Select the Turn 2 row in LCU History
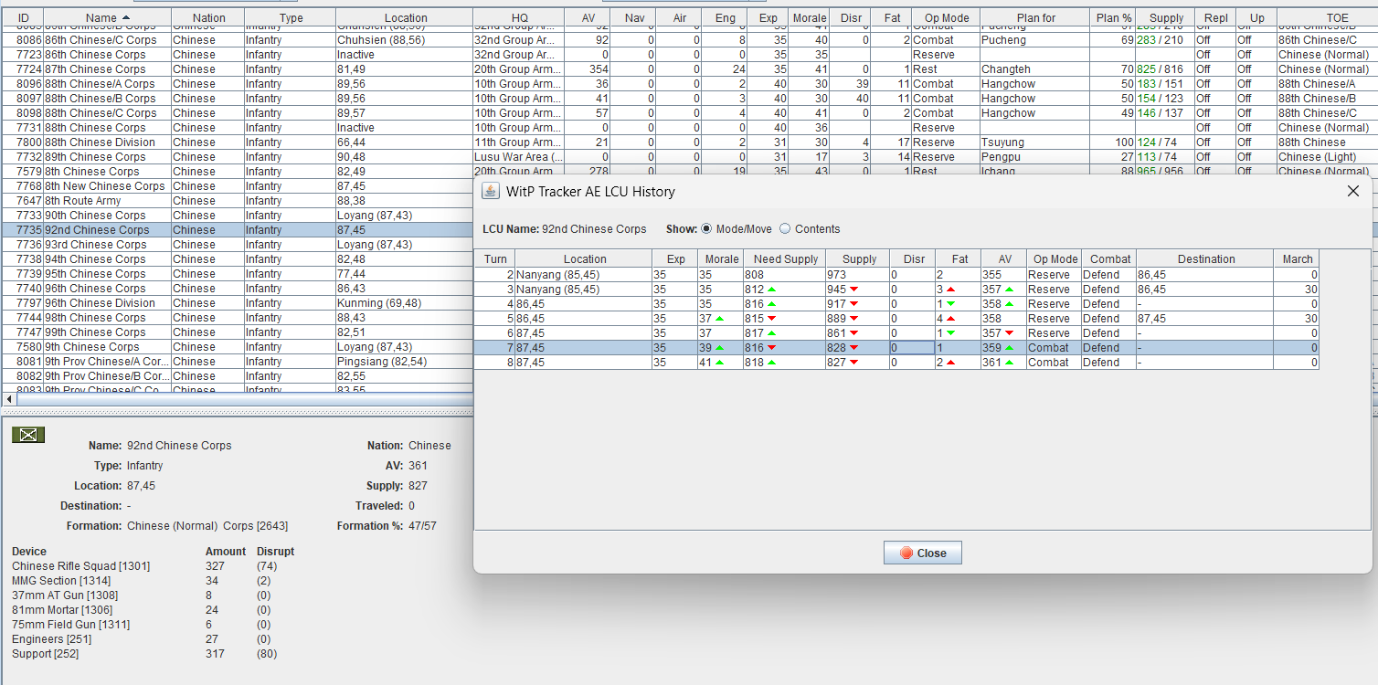Image resolution: width=1378 pixels, height=685 pixels. point(897,275)
